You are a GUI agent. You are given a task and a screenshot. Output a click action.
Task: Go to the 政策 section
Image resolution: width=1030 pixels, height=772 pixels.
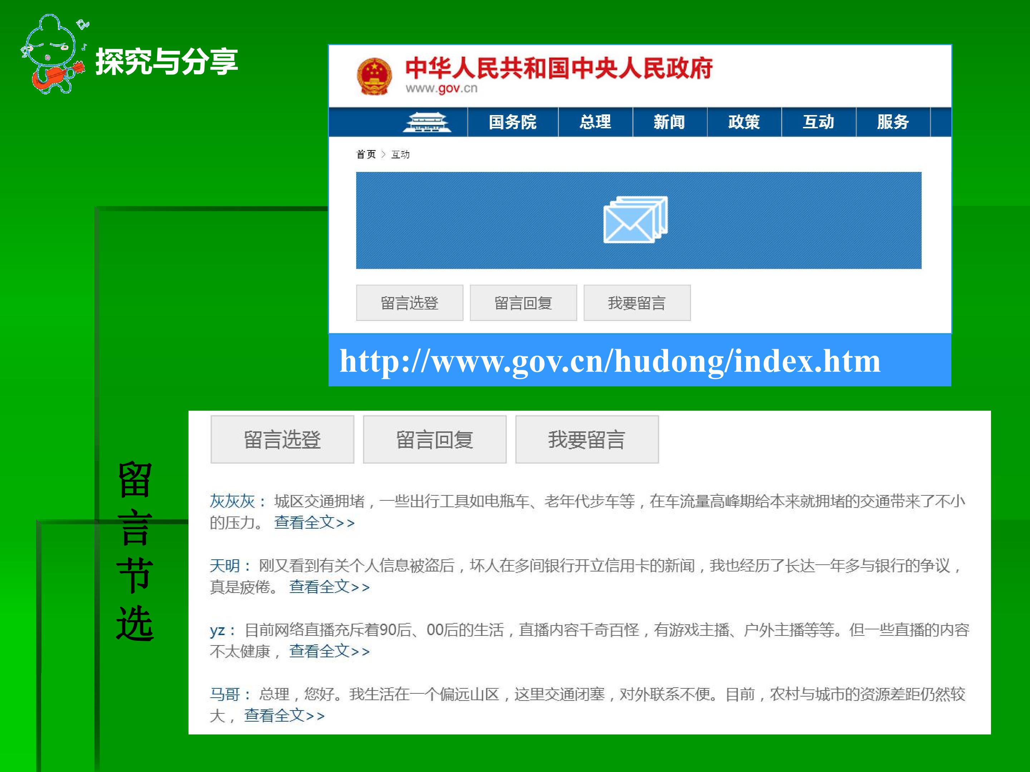coord(744,122)
